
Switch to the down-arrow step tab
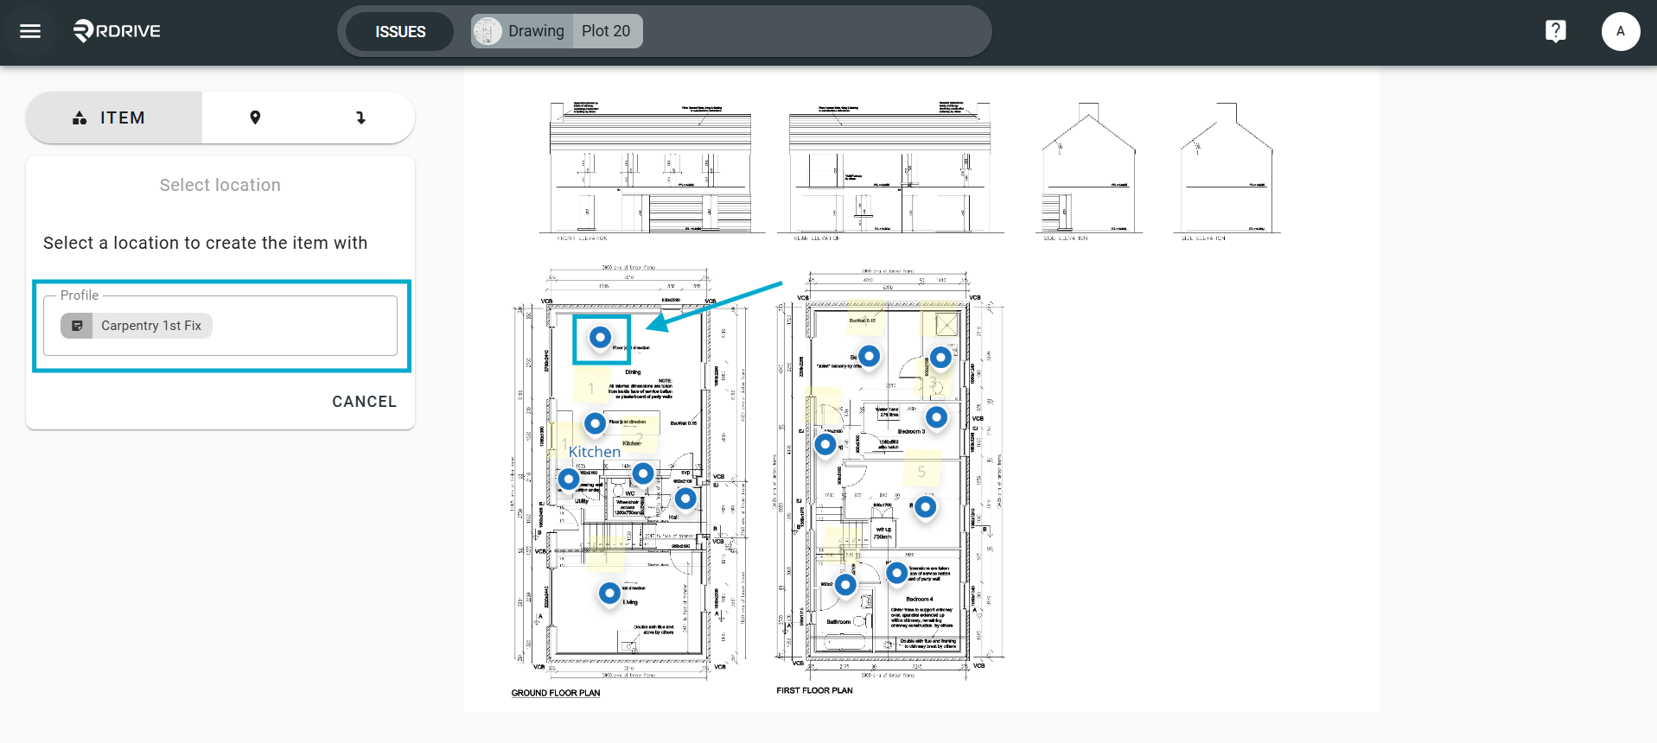point(361,117)
